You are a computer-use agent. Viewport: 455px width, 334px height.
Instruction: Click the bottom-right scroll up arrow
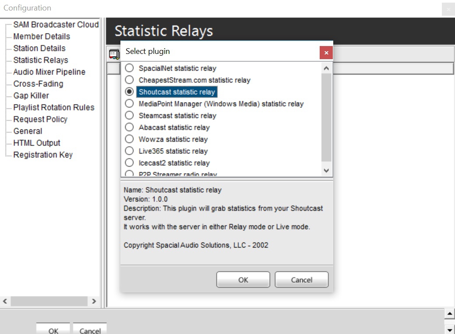[449, 314]
